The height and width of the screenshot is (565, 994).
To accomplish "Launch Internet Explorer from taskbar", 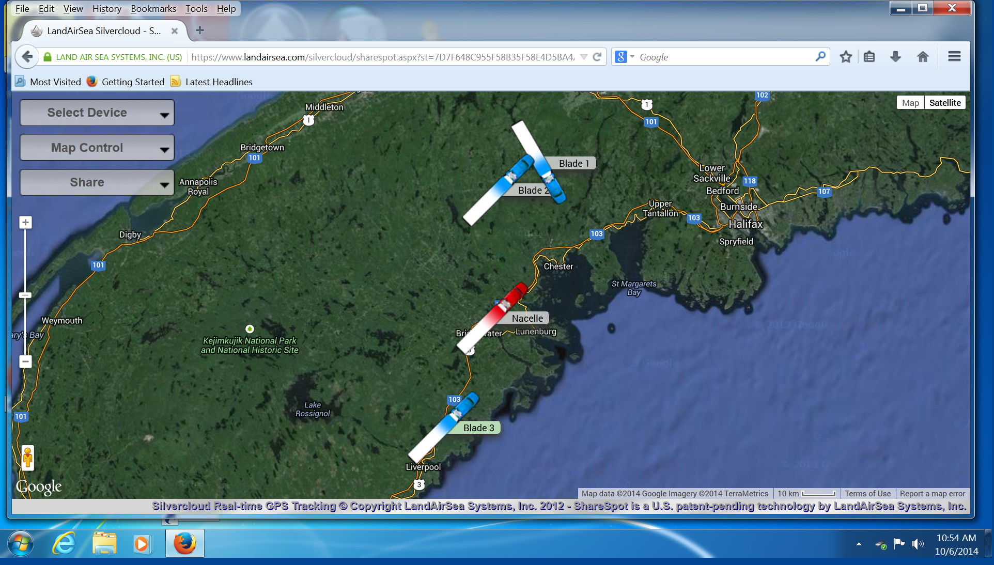I will pos(65,544).
